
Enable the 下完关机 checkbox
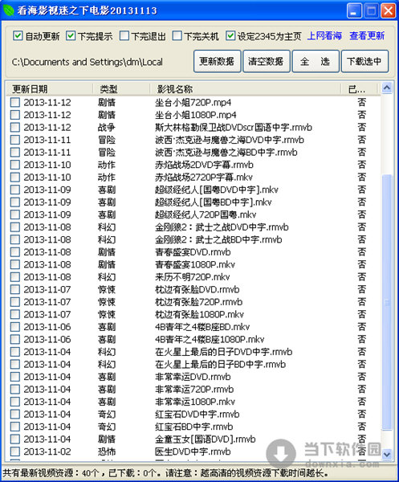(177, 35)
